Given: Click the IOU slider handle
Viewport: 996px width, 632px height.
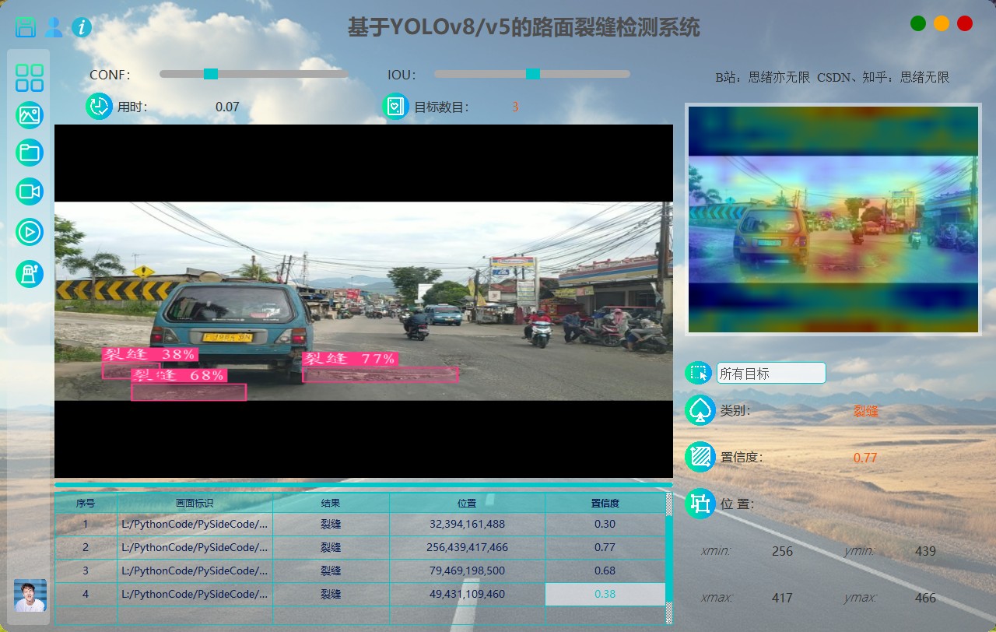Looking at the screenshot, I should tap(532, 74).
